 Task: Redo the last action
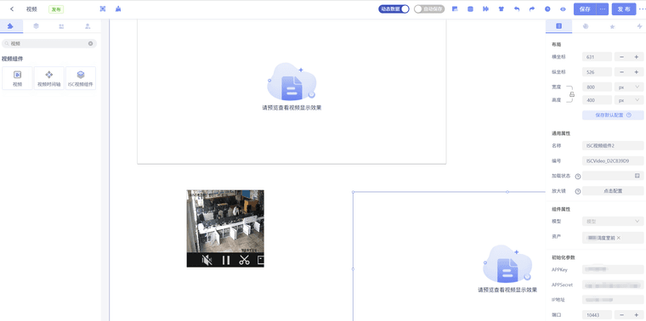pyautogui.click(x=532, y=9)
